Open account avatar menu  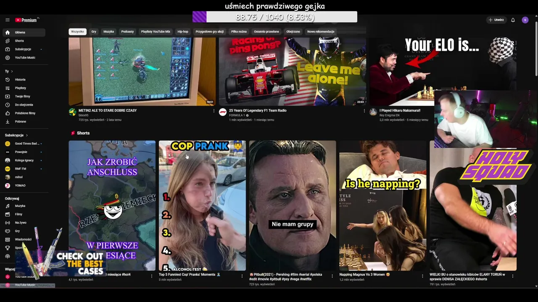pyautogui.click(x=525, y=20)
